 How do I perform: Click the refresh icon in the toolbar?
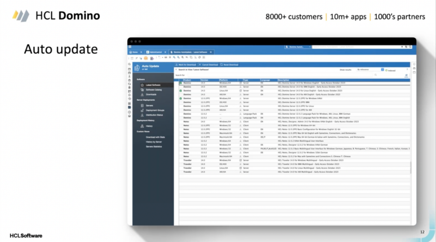(x=200, y=58)
